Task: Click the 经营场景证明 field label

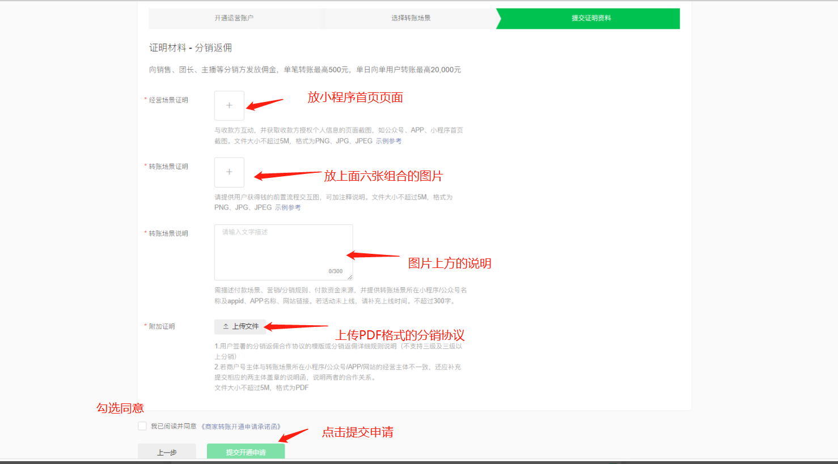Action: click(x=168, y=100)
